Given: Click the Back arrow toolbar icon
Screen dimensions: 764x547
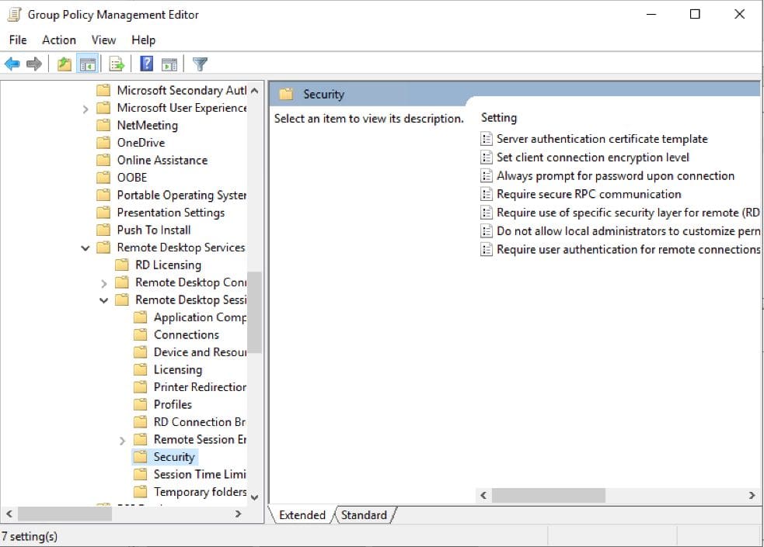Looking at the screenshot, I should [x=12, y=64].
